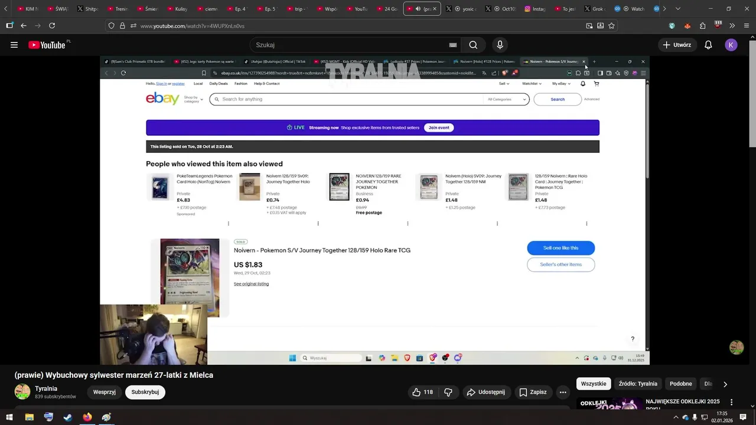Click Join event in the video's eBay banner
Image resolution: width=756 pixels, height=425 pixels.
coord(439,127)
